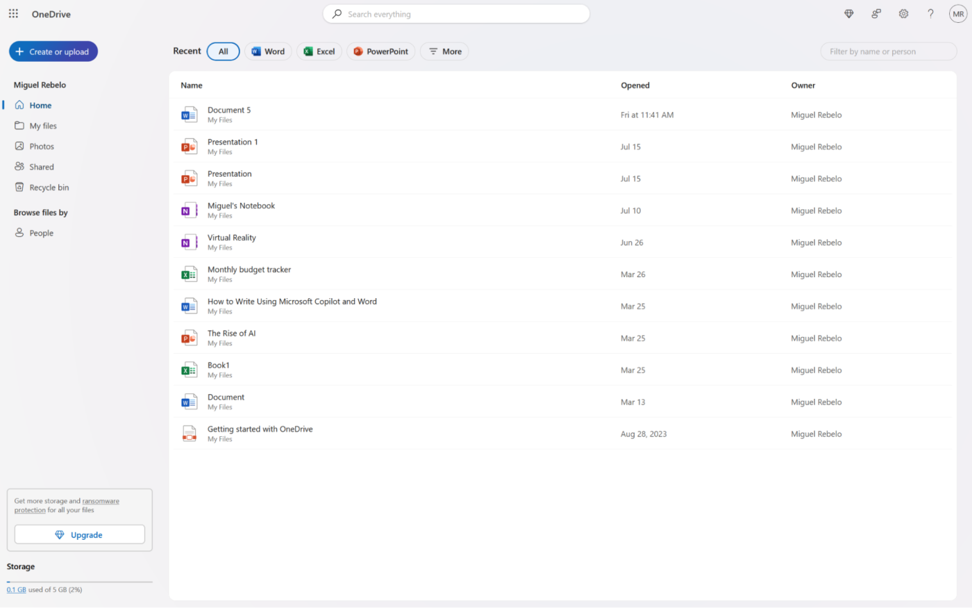Click the Fri at 11:41 AM opened date
Image resolution: width=972 pixels, height=608 pixels.
pos(647,115)
